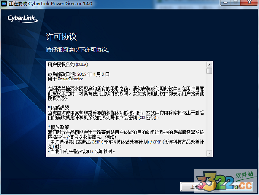259x195 pixels.
Task: Close the PowerDirector installer window
Action: tap(250, 3)
